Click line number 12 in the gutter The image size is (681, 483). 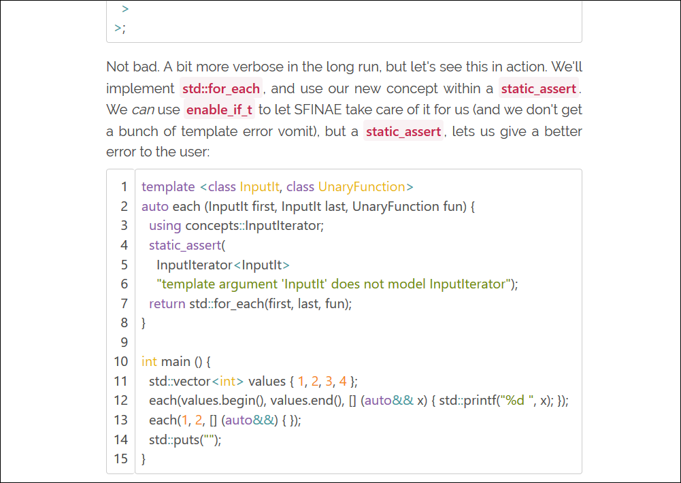click(x=121, y=401)
